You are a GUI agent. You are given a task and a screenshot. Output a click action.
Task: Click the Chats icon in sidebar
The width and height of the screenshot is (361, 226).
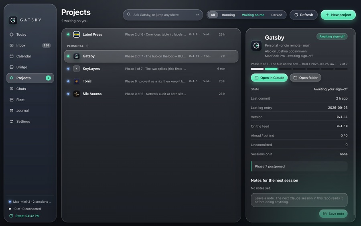(12, 89)
